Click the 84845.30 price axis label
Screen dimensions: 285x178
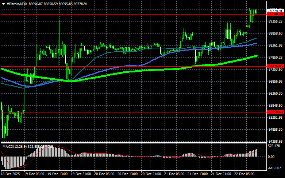(x=276, y=129)
